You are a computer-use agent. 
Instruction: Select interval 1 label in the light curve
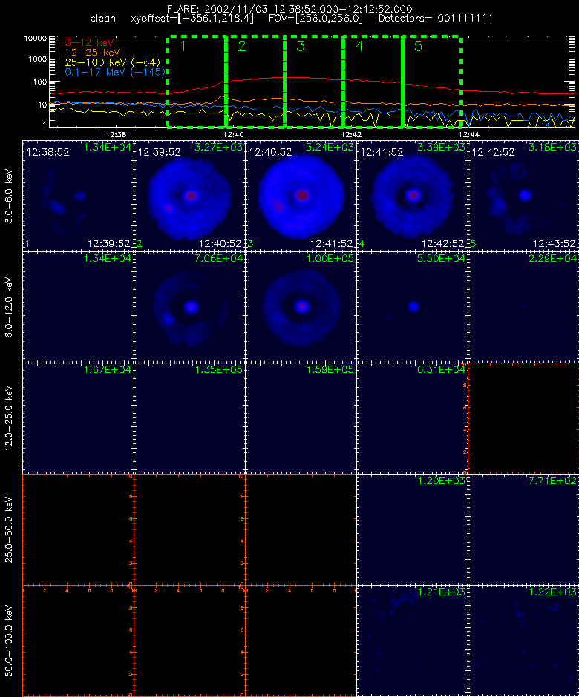pyautogui.click(x=183, y=46)
